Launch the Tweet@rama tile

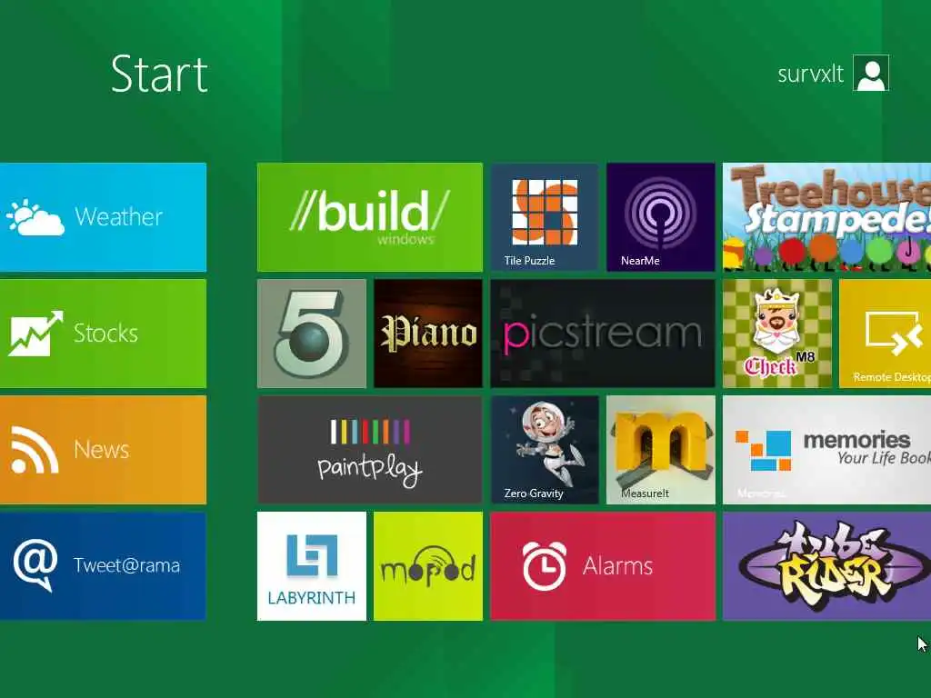pyautogui.click(x=104, y=566)
